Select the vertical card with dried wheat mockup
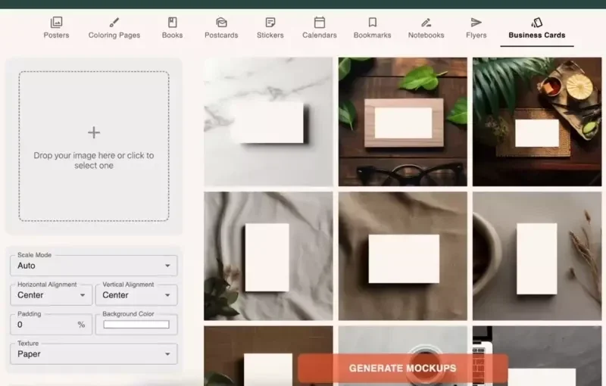This screenshot has width=606, height=386. click(x=537, y=257)
